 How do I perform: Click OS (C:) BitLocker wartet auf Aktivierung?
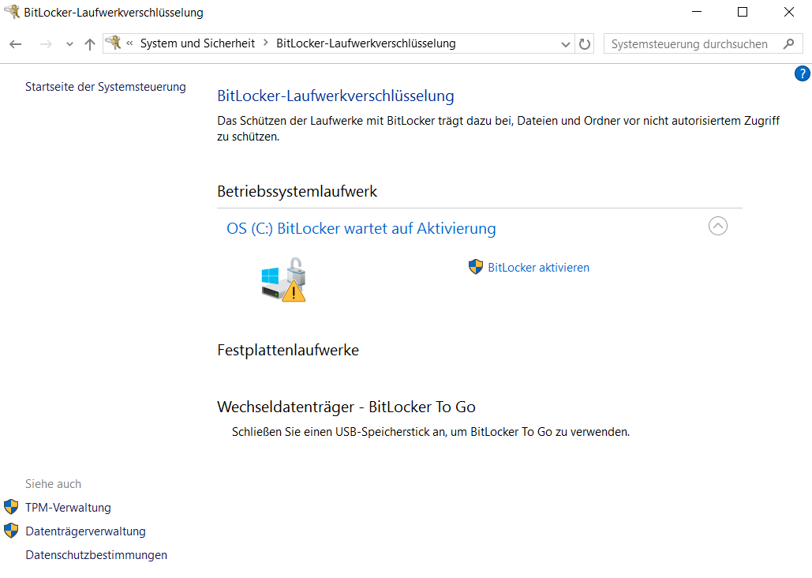click(361, 228)
